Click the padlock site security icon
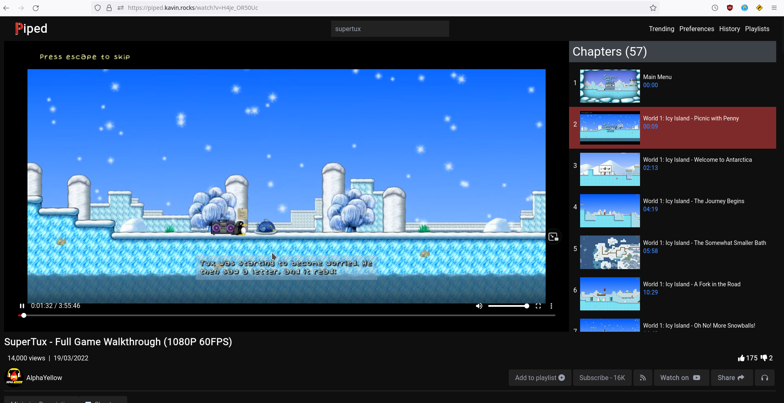The height and width of the screenshot is (403, 784). [x=109, y=8]
